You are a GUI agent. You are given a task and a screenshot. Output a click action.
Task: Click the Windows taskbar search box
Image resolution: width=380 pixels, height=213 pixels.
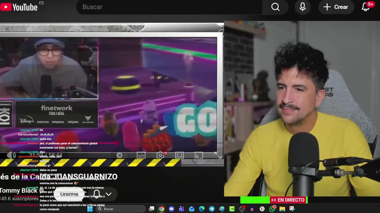pyautogui.click(x=120, y=209)
